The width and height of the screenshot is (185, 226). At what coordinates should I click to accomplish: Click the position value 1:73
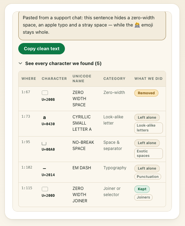click(26, 116)
